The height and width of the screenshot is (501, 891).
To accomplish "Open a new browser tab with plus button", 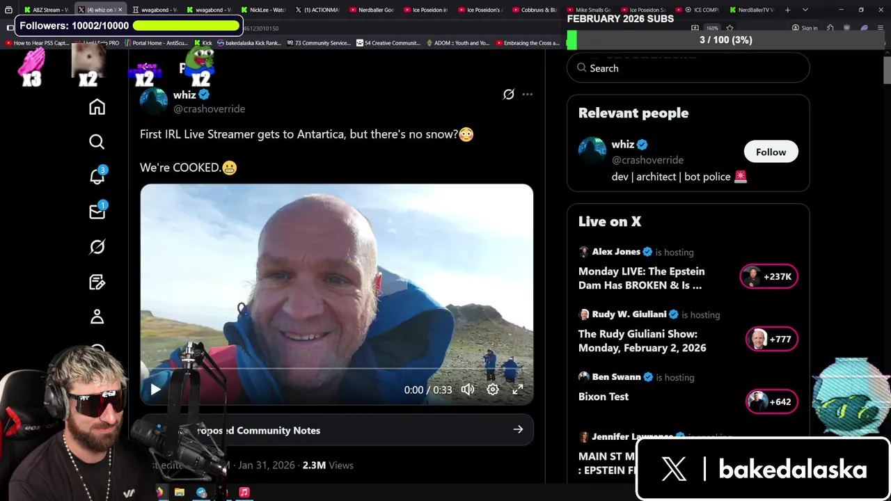I will point(788,10).
